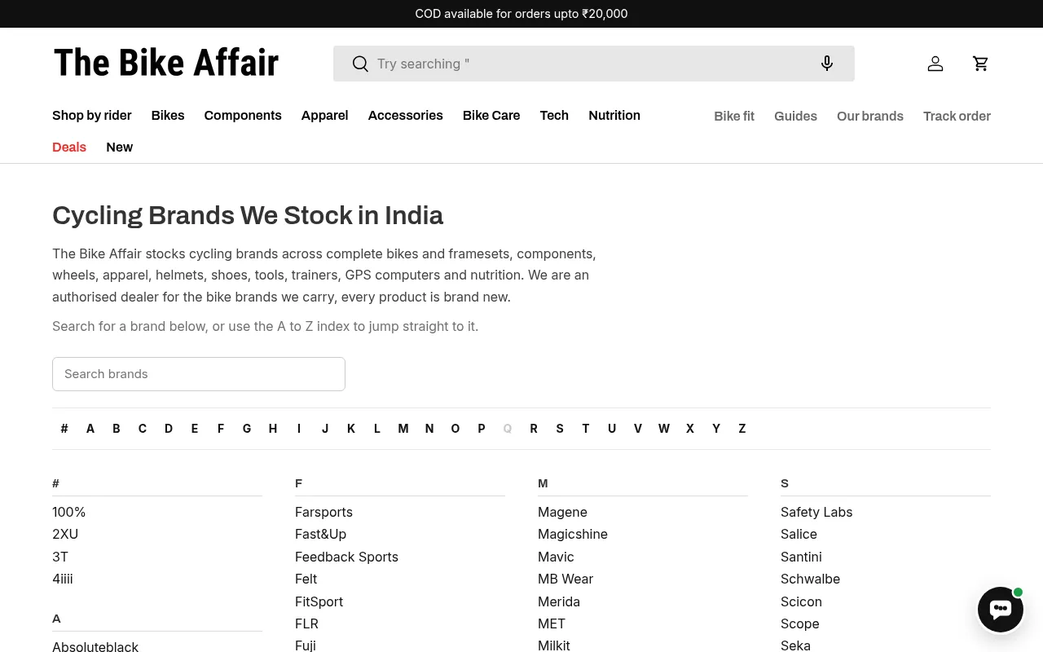Jump to brands under letter F
The width and height of the screenshot is (1043, 652).
pyautogui.click(x=221, y=429)
